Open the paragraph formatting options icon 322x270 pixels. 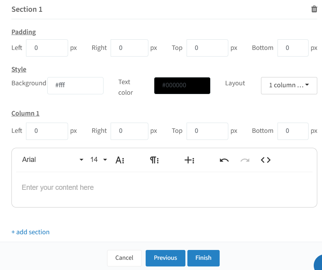coord(154,160)
